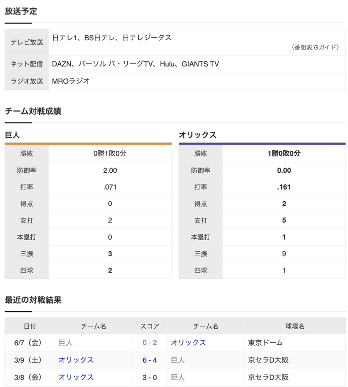Click オリックス link in 3/8 row

[x=76, y=377]
